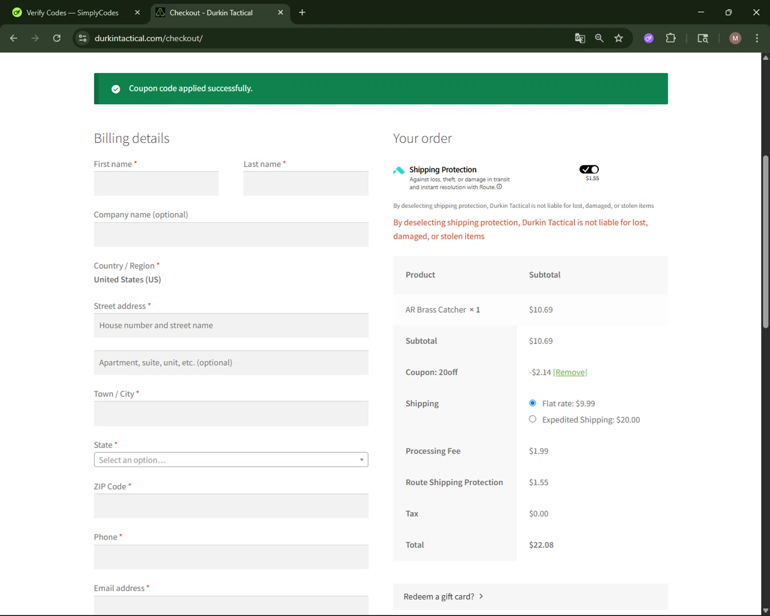Click the address bar URL
The width and height of the screenshot is (770, 616).
pos(148,38)
